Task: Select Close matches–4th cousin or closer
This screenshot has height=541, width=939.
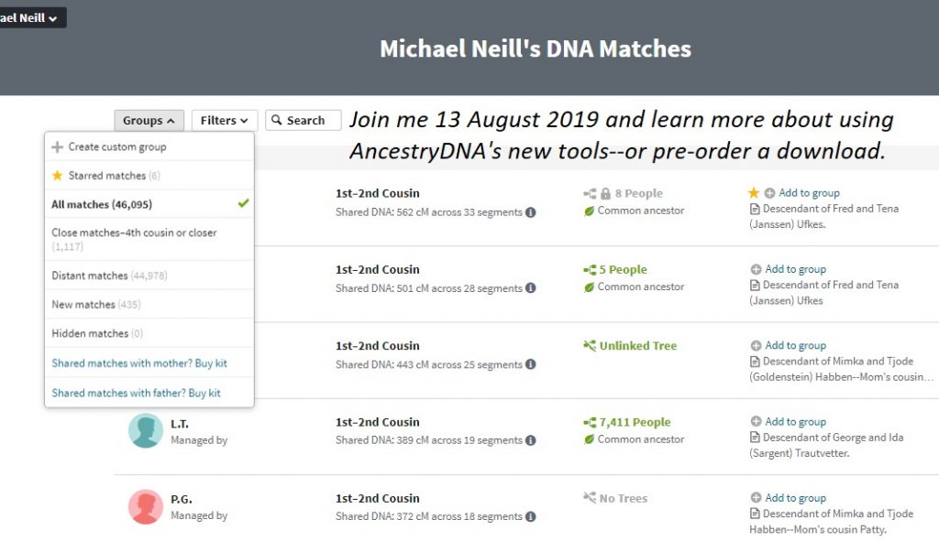Action: click(x=134, y=233)
